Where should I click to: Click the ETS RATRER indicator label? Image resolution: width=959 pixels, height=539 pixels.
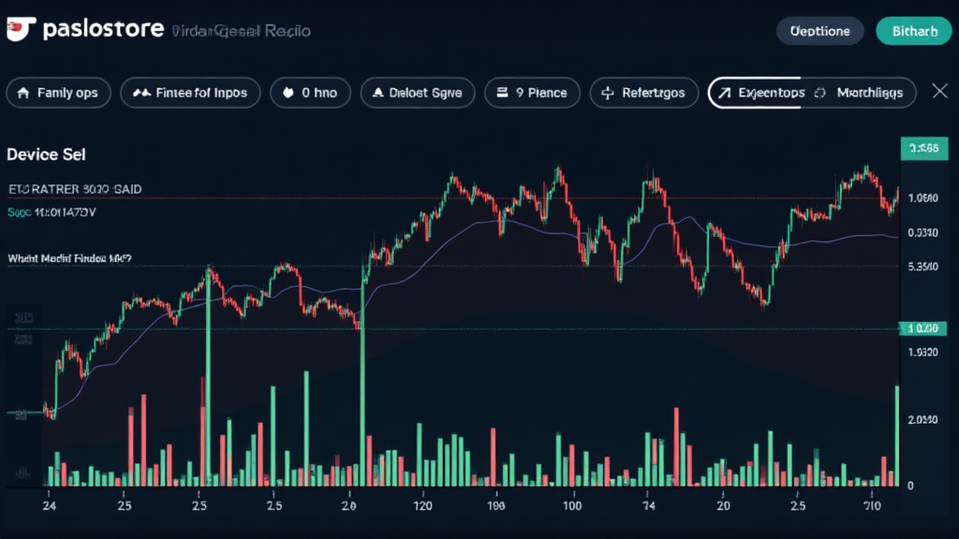point(74,189)
